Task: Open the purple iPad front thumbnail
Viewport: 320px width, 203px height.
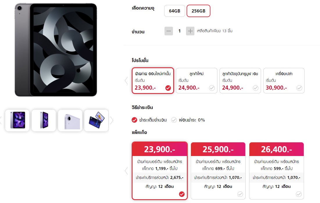Action: pos(17,120)
